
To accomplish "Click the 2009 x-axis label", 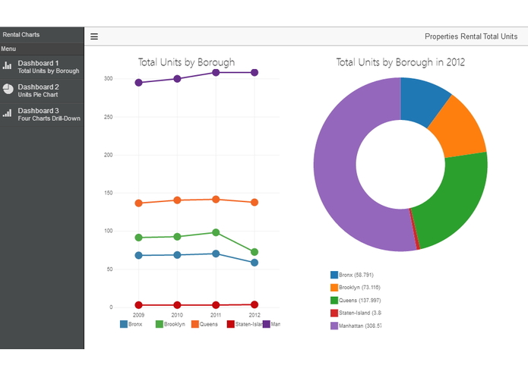I will (138, 315).
